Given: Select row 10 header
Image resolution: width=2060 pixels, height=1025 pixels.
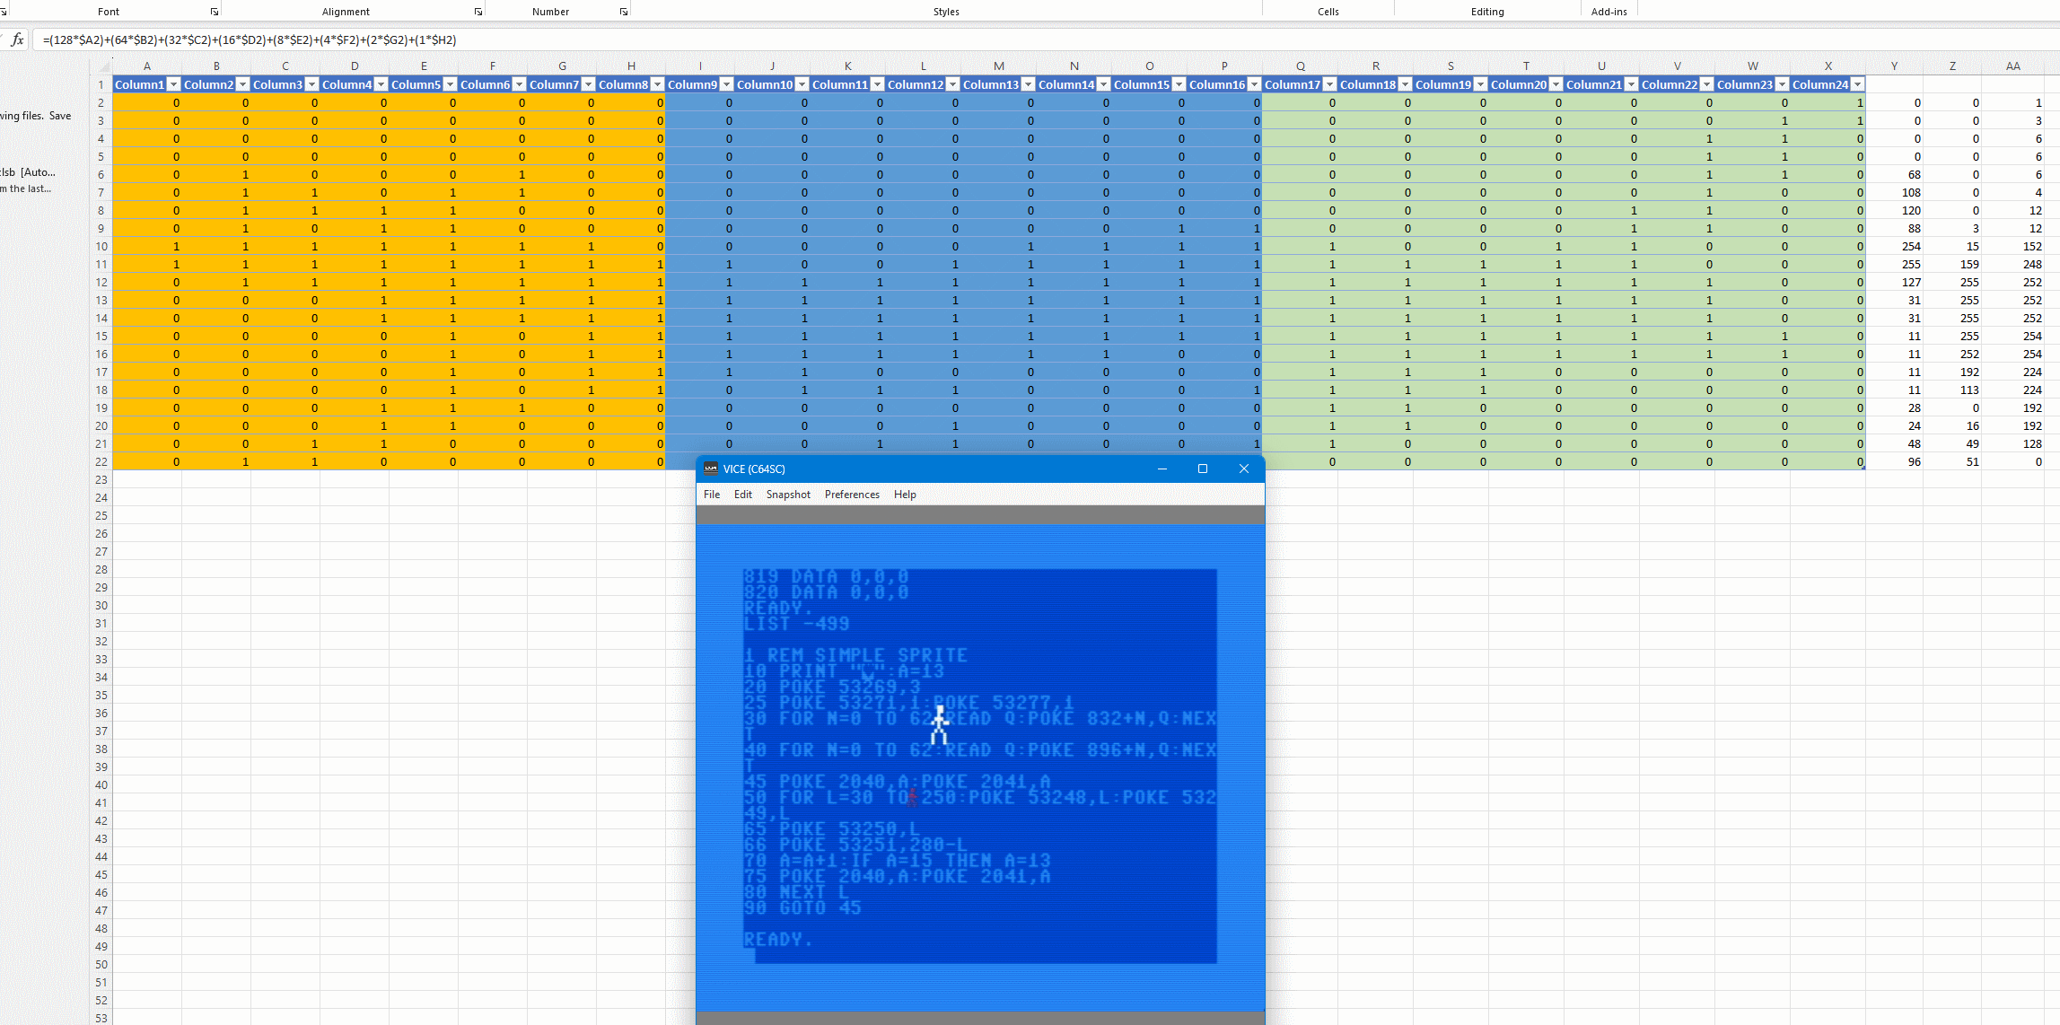Looking at the screenshot, I should coord(101,246).
